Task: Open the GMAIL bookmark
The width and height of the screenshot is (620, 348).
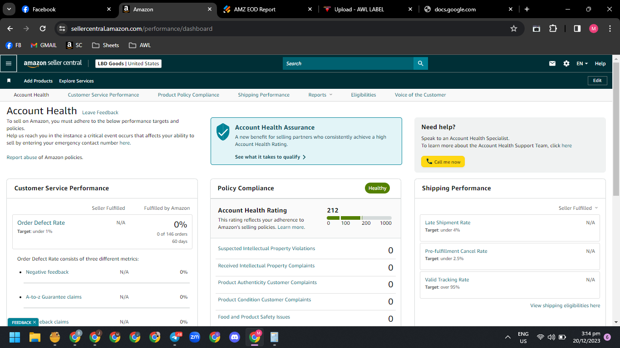Action: [44, 45]
